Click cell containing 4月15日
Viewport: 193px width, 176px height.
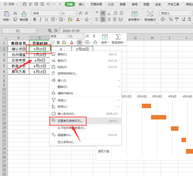[x=40, y=66]
